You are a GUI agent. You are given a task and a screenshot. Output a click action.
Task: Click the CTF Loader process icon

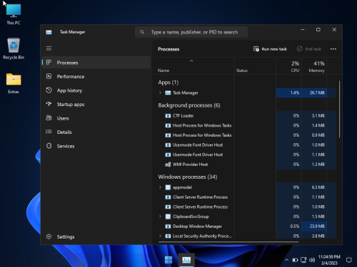pyautogui.click(x=168, y=116)
